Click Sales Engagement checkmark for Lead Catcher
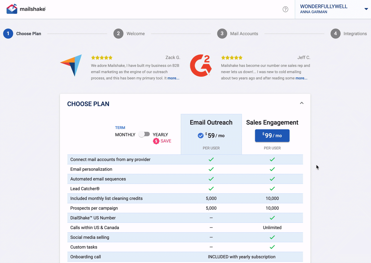Screen dimensions: 371x263 272,189
